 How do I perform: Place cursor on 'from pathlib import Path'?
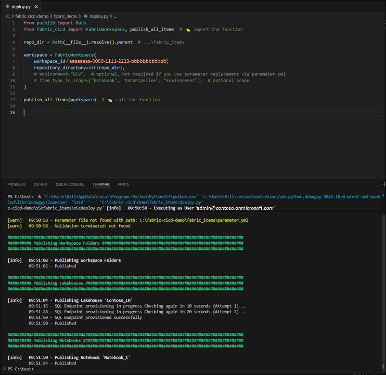(x=55, y=23)
